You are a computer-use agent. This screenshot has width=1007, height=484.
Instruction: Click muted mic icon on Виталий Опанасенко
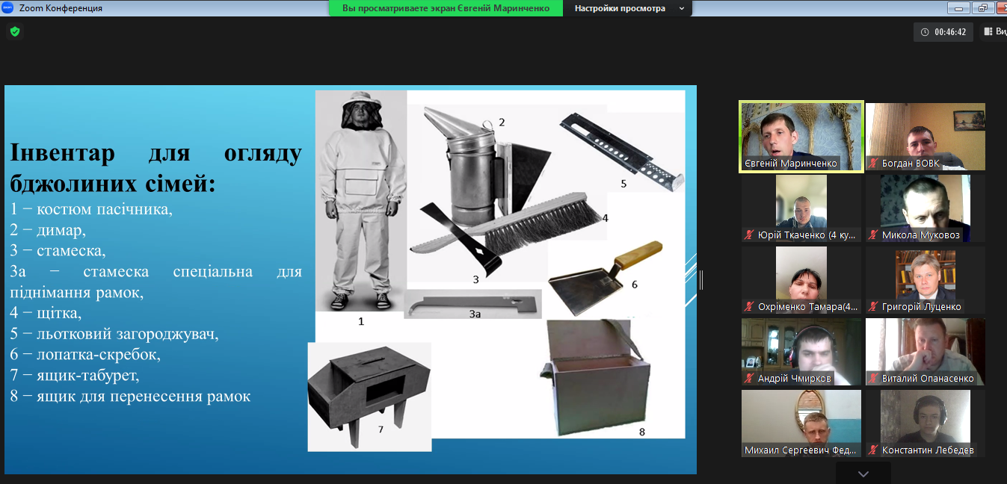(x=872, y=379)
